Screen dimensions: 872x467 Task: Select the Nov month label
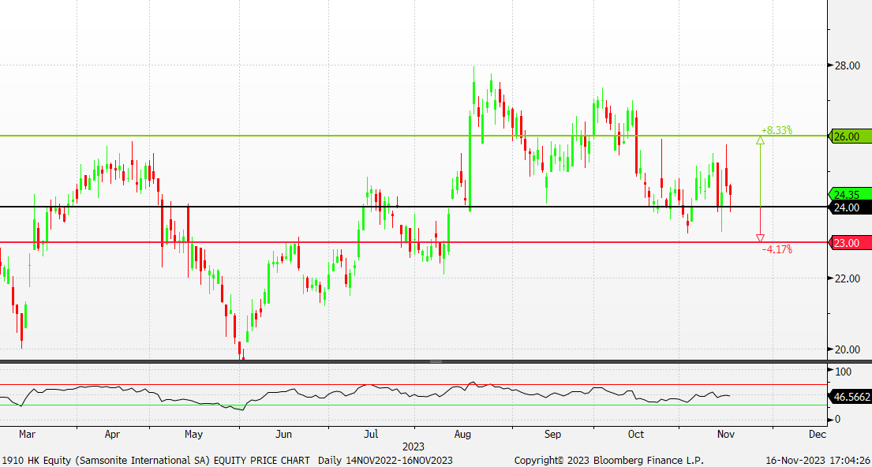[726, 434]
